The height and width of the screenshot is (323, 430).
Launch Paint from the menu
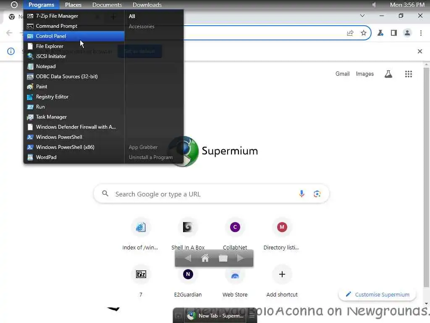(x=74, y=87)
